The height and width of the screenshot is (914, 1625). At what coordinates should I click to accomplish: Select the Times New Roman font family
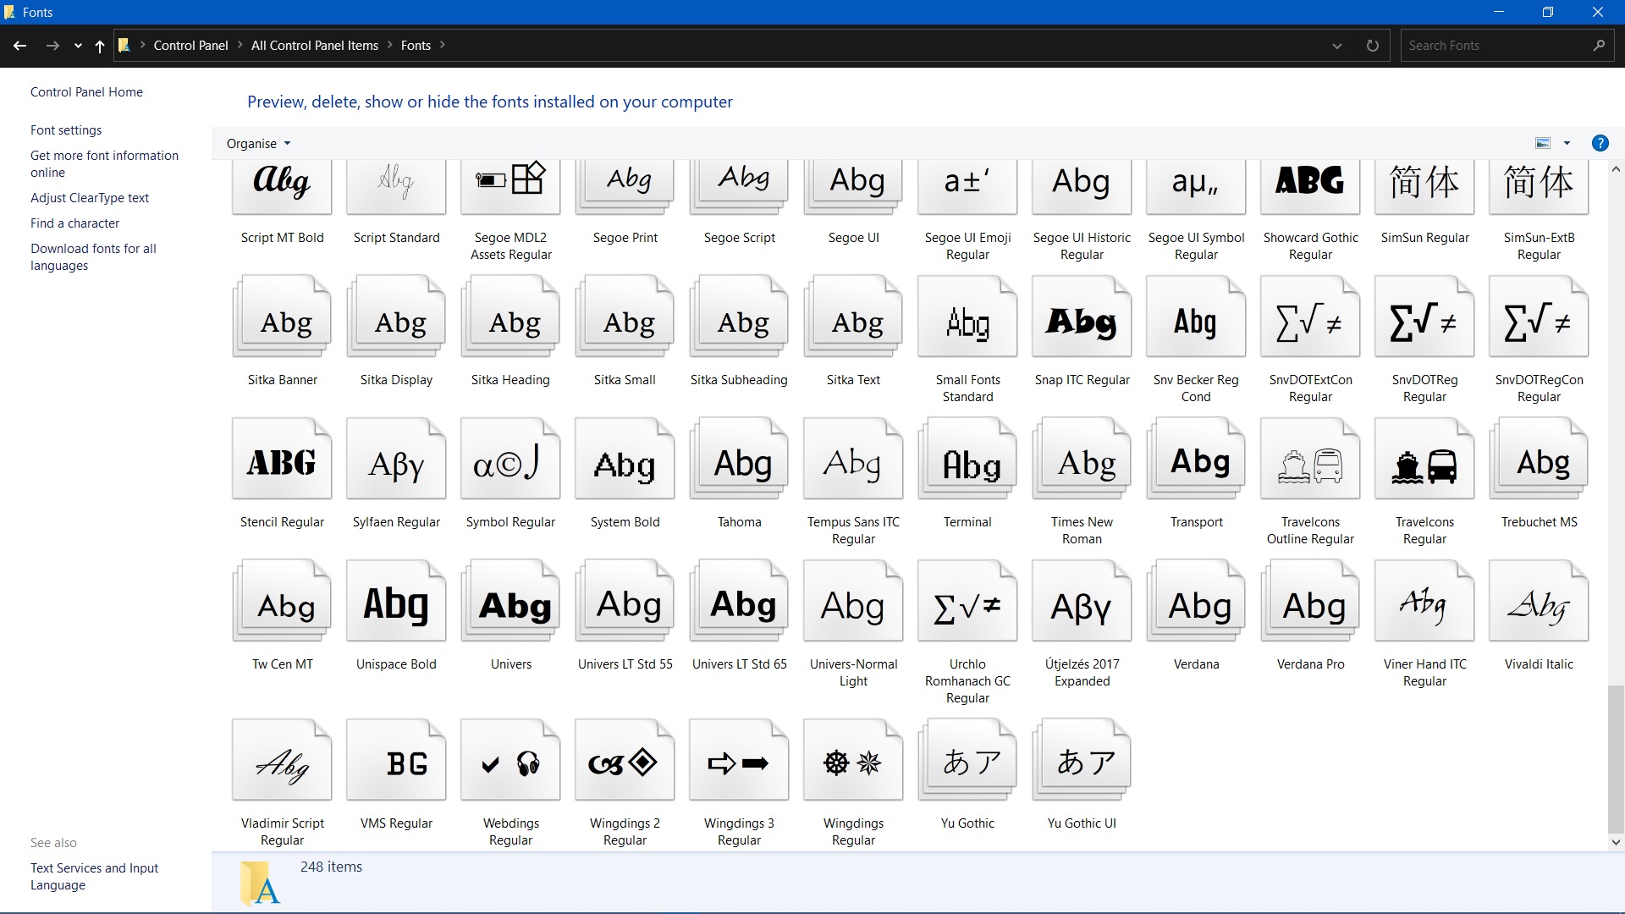point(1082,459)
